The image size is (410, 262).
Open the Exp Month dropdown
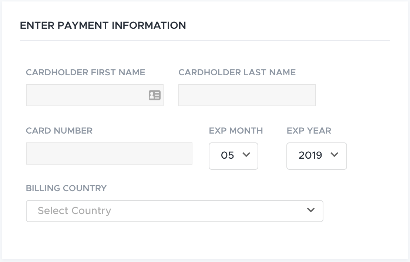[233, 156]
